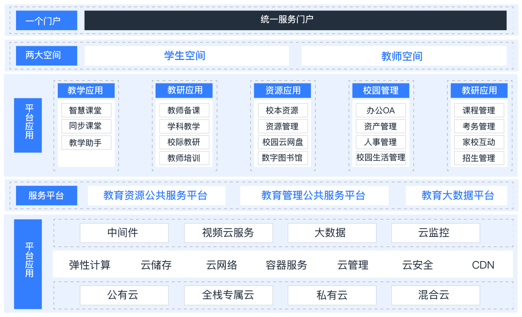
Task: Click the 私有云 box
Action: point(332,295)
